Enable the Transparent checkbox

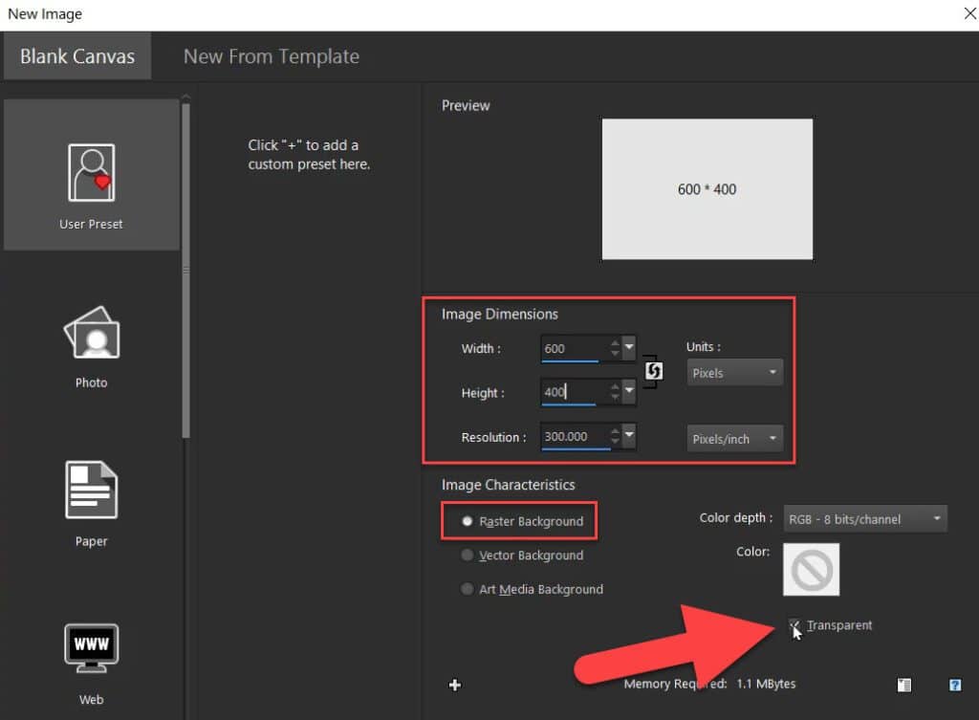794,625
